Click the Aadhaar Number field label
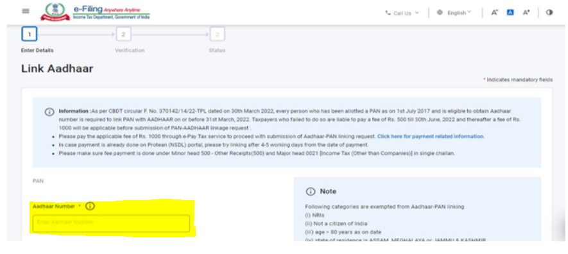The height and width of the screenshot is (254, 568). point(54,207)
